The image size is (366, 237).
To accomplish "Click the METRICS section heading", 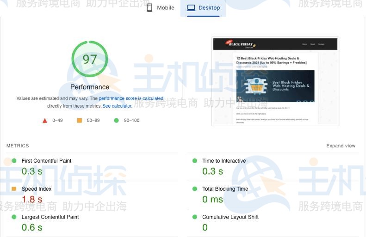I will (x=18, y=146).
